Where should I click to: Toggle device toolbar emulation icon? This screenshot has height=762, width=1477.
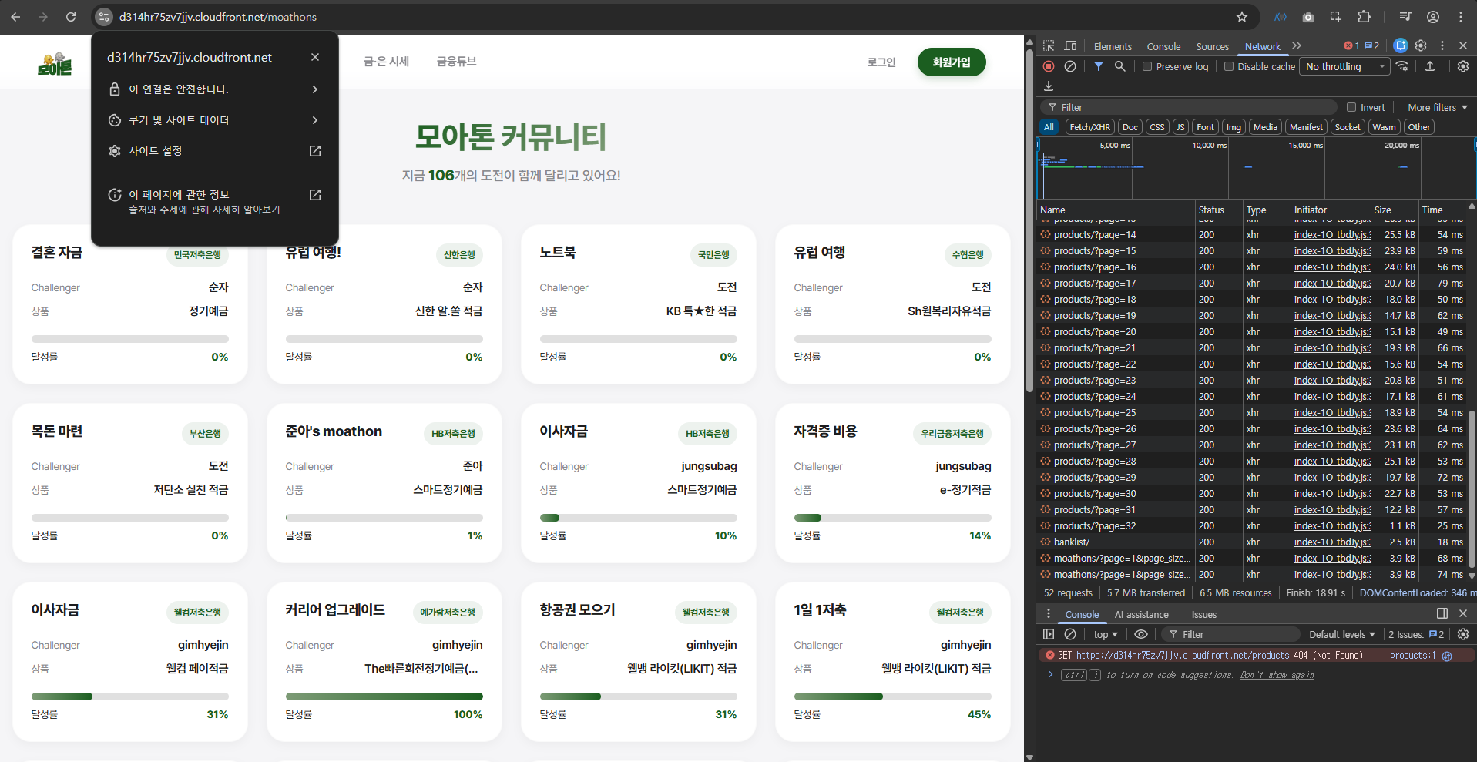[1070, 46]
